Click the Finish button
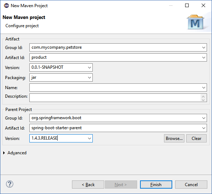The width and height of the screenshot is (212, 194). [x=156, y=185]
